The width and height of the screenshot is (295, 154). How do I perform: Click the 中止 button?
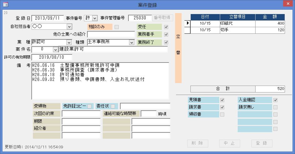(x=230, y=143)
